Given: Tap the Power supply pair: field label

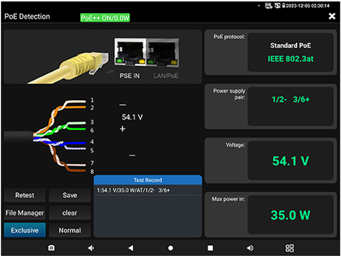Looking at the screenshot, I should 229,94.
